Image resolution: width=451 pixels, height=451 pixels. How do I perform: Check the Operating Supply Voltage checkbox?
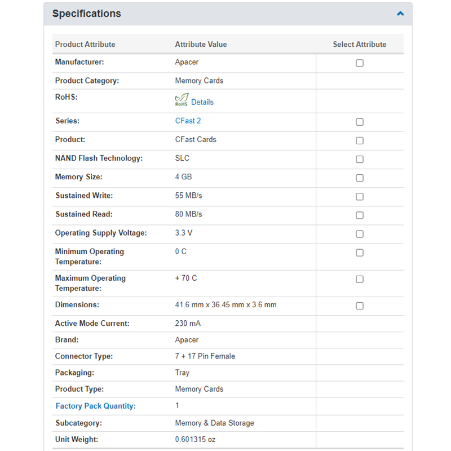pos(360,234)
